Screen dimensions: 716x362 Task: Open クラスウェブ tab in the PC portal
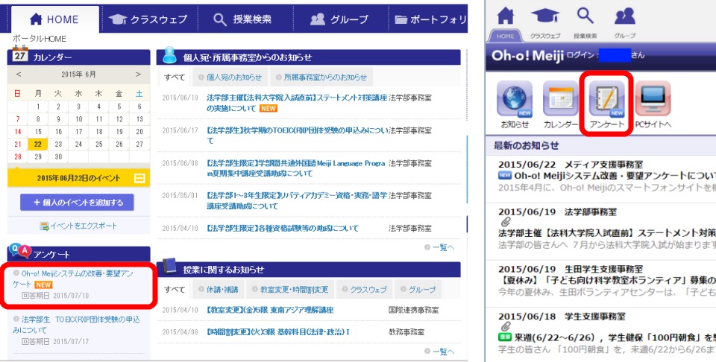tap(149, 19)
